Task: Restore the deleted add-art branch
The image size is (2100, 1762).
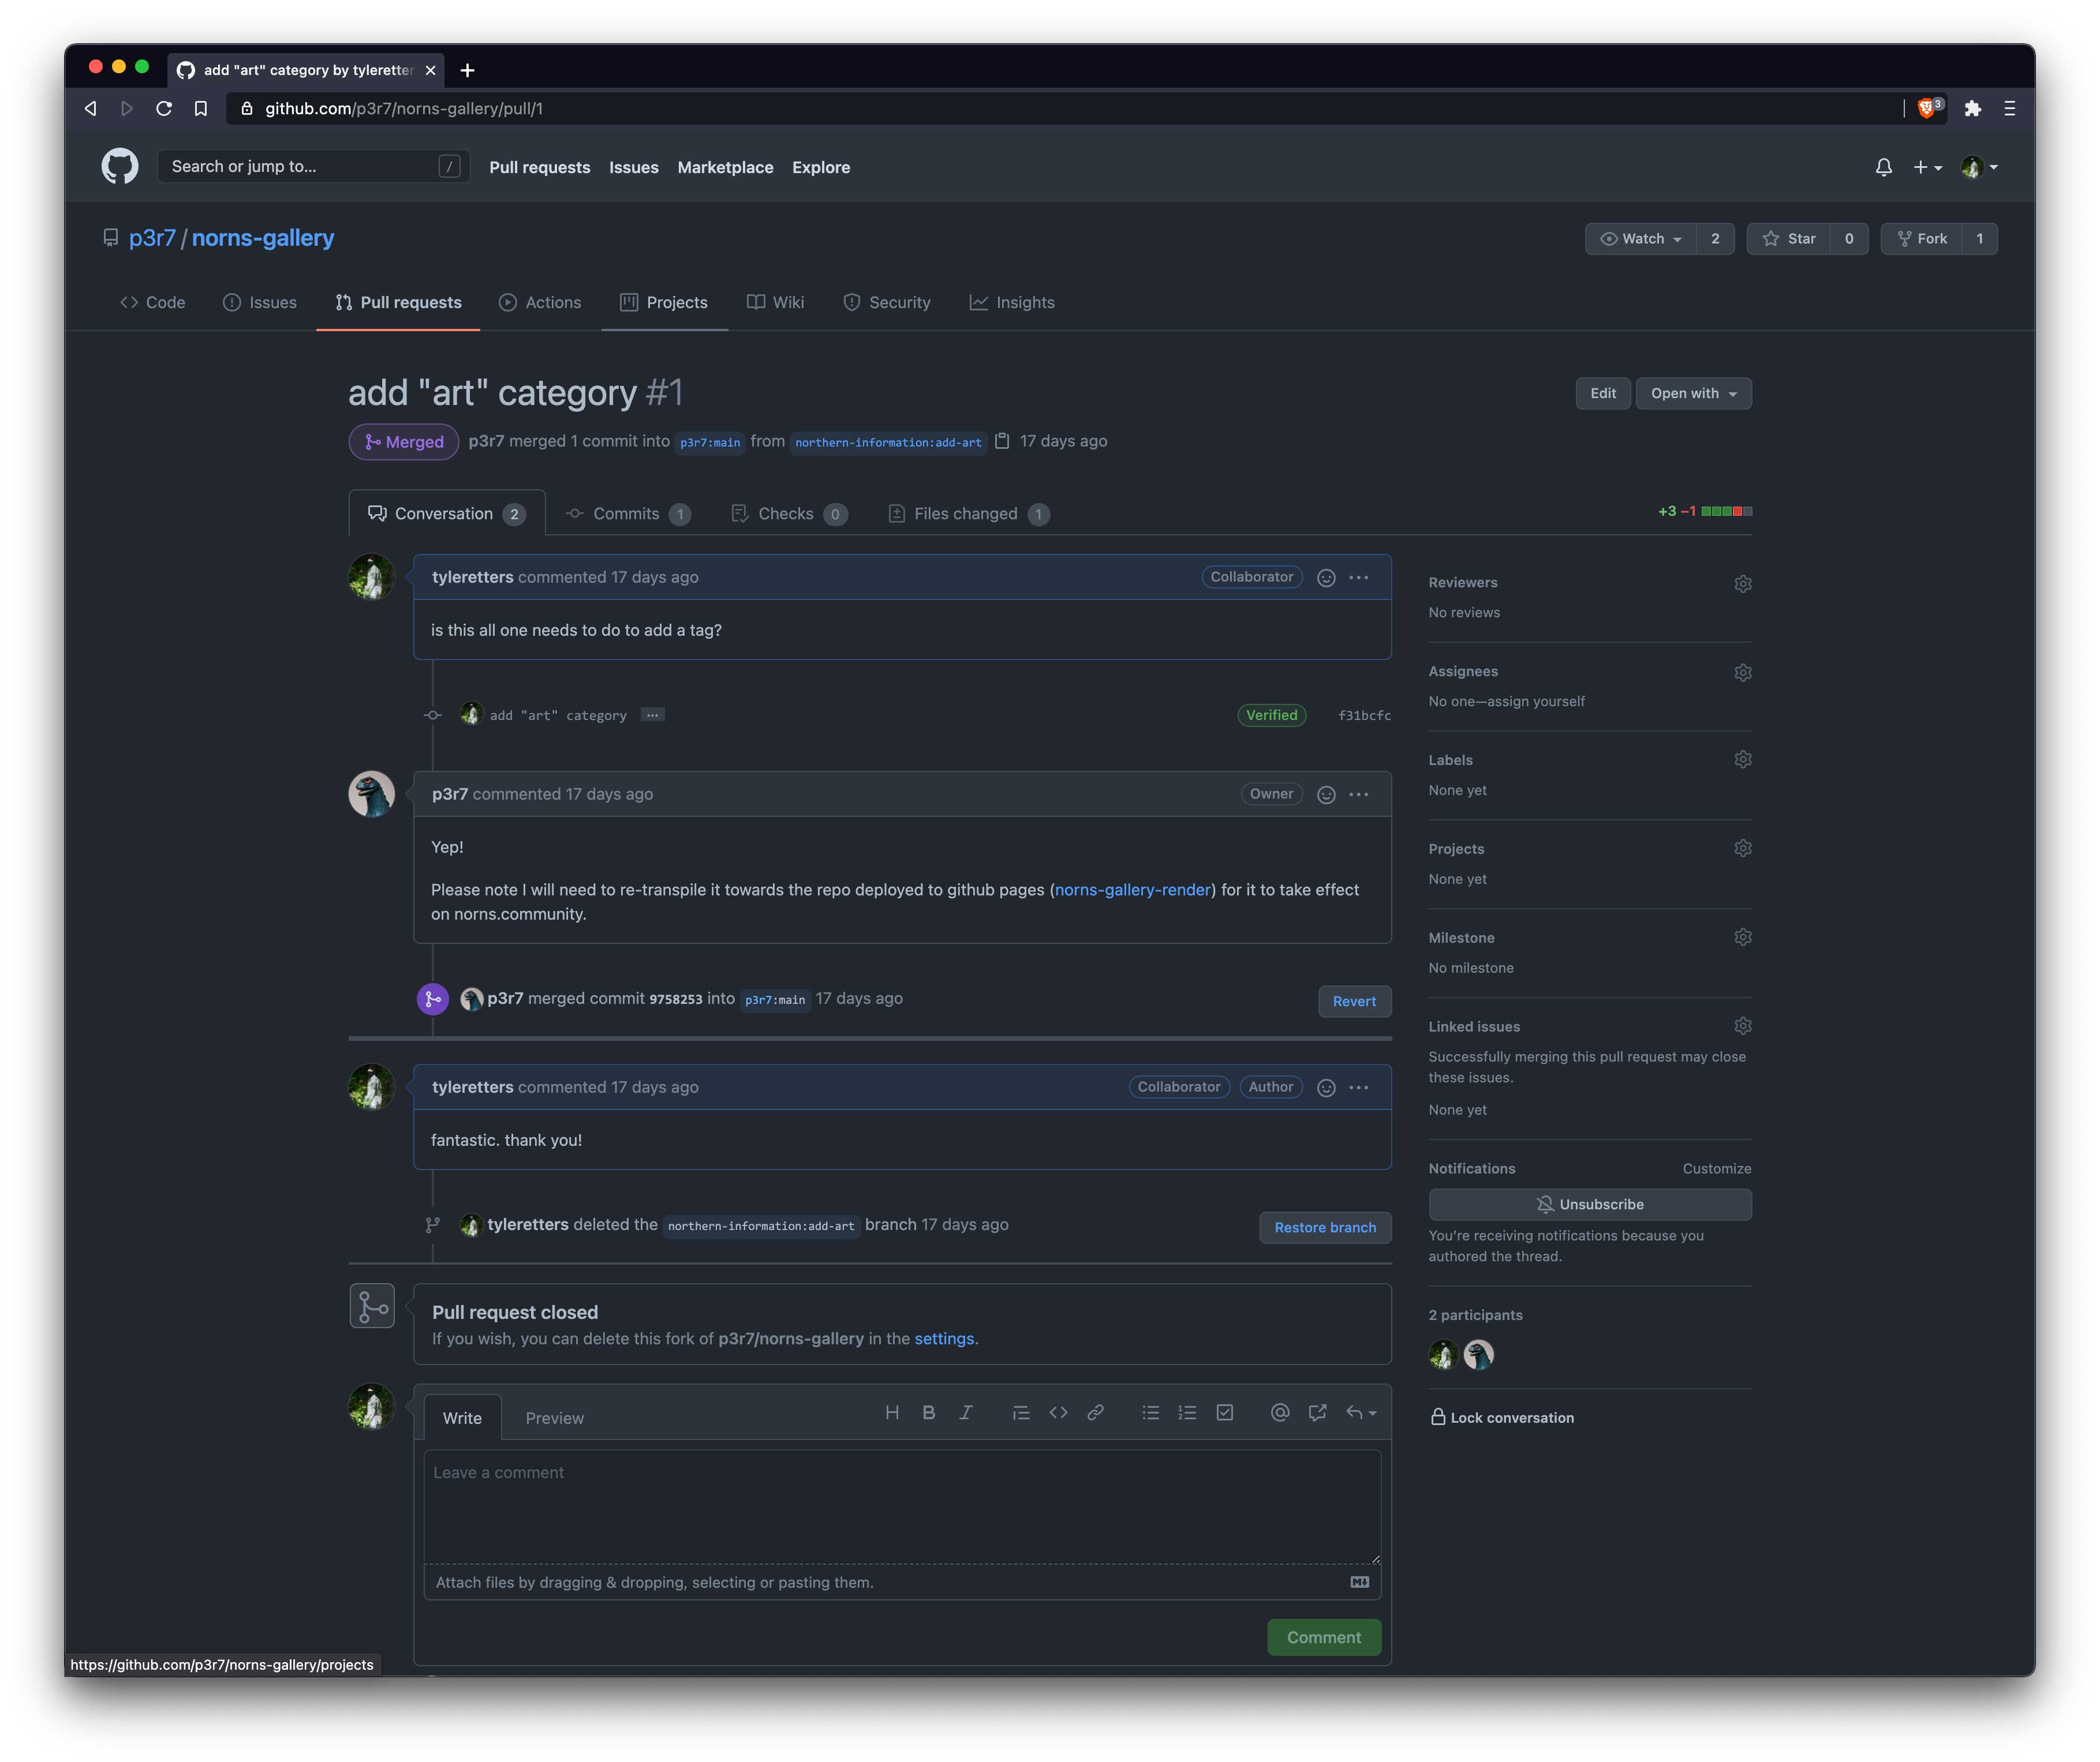Action: 1325,1227
